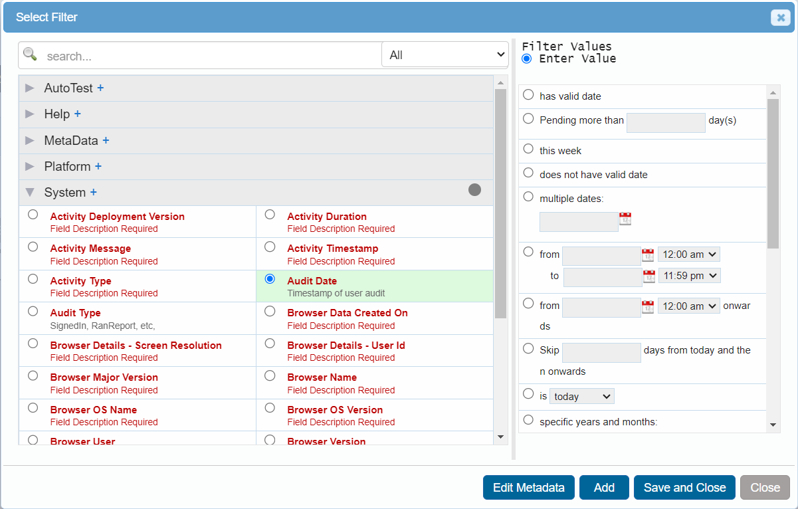Click plus icon next to MetaData
This screenshot has height=509, width=798.
(106, 140)
